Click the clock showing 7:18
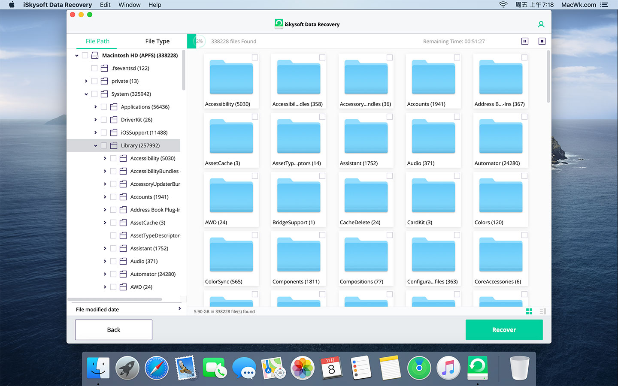Image resolution: width=618 pixels, height=386 pixels. point(535,5)
